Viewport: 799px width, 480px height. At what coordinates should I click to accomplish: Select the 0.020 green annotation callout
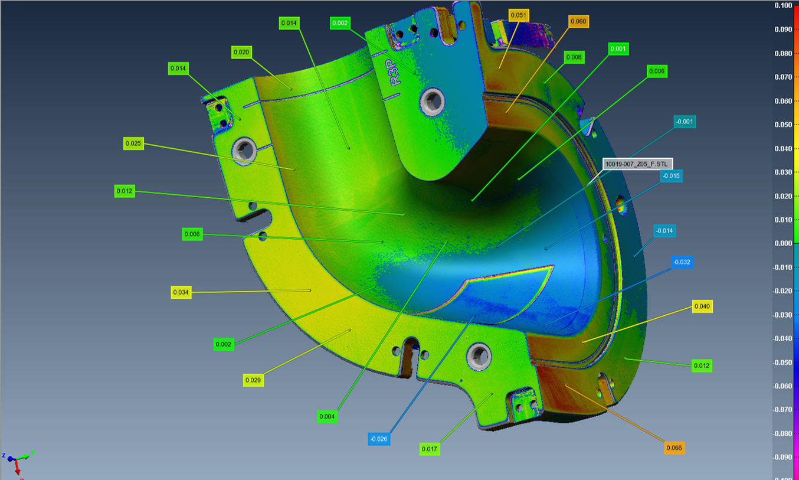click(242, 53)
